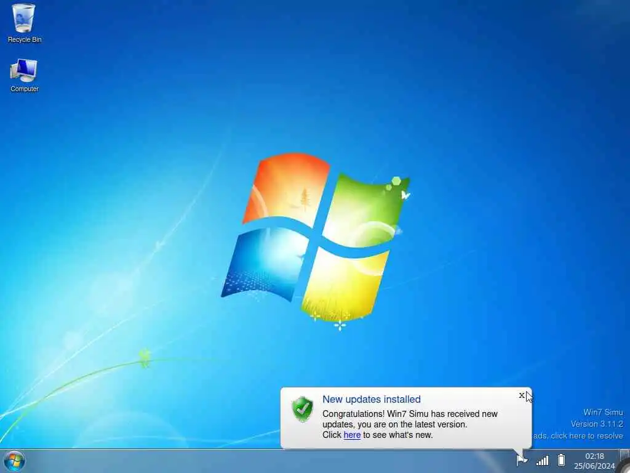Screen dimensions: 630x473
Task: Click the Win7 Simu watermark label
Action: click(x=603, y=412)
